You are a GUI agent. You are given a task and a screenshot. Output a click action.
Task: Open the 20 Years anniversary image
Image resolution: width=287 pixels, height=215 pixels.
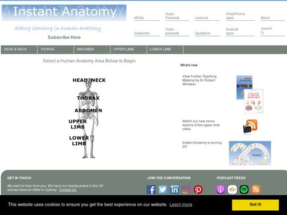(250, 153)
